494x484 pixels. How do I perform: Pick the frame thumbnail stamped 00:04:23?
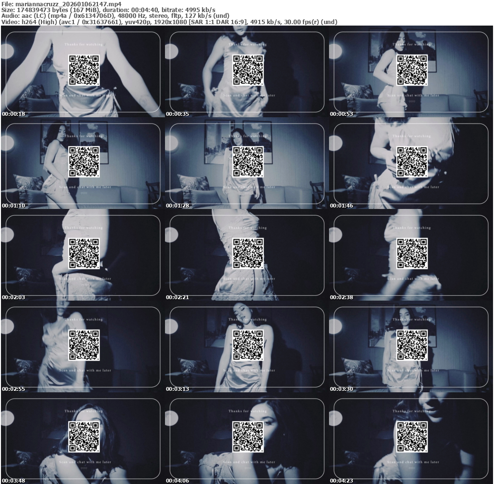411,438
